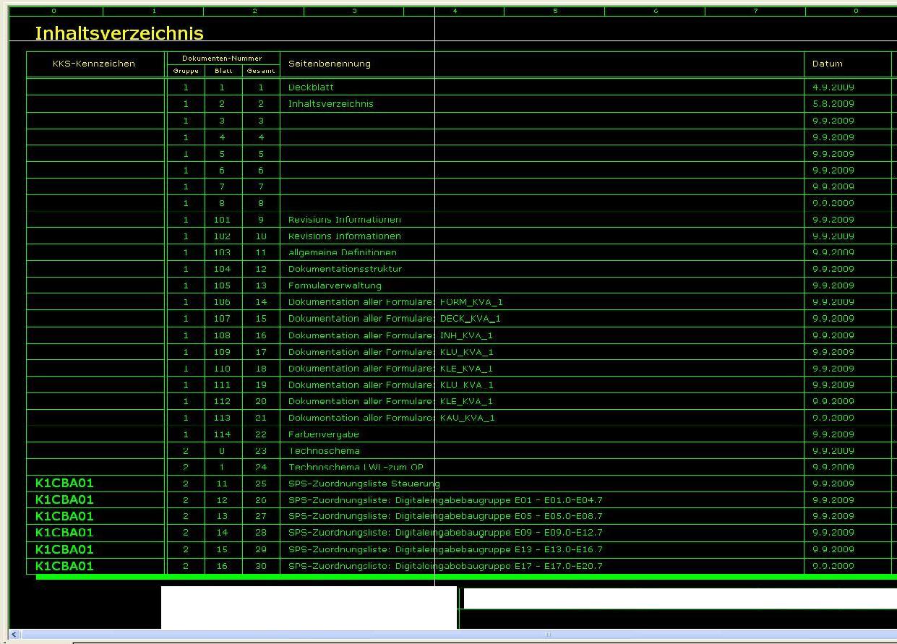Screen dimensions: 897x644
Task: Select the SPS-Zuordnungsliste Steuerung entry
Action: click(x=364, y=484)
